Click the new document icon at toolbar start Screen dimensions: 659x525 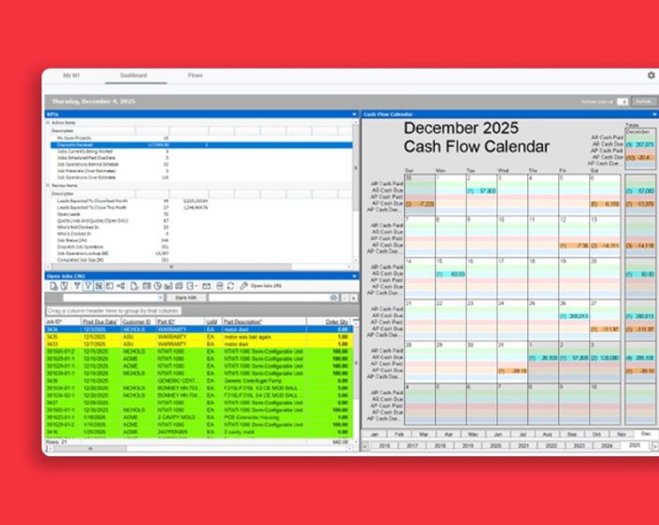point(54,286)
